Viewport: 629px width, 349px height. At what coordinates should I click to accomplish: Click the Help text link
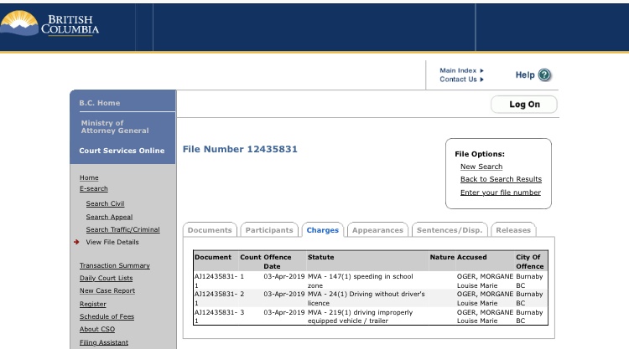(x=525, y=74)
